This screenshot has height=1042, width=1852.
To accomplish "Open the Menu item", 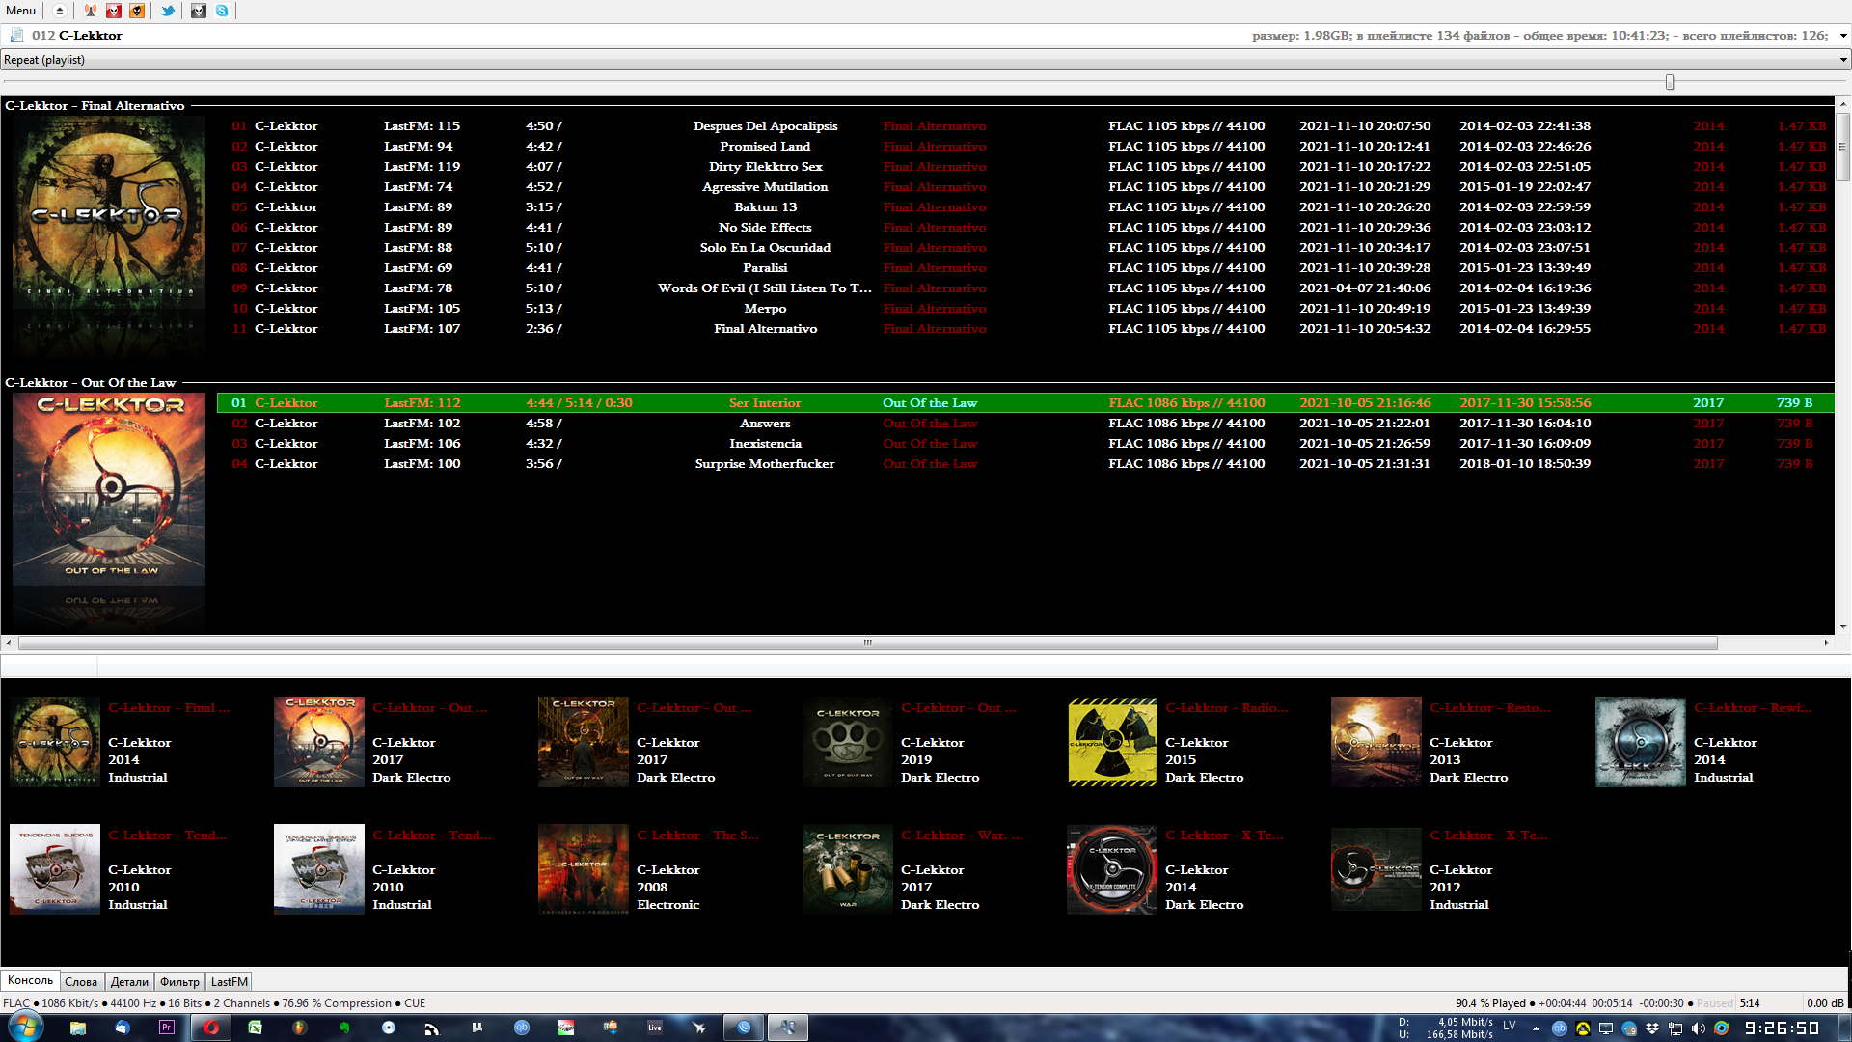I will click(20, 11).
